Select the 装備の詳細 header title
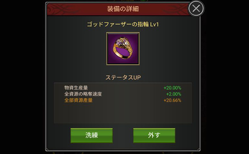Viewport: 249px width, 154px height. 123,9
